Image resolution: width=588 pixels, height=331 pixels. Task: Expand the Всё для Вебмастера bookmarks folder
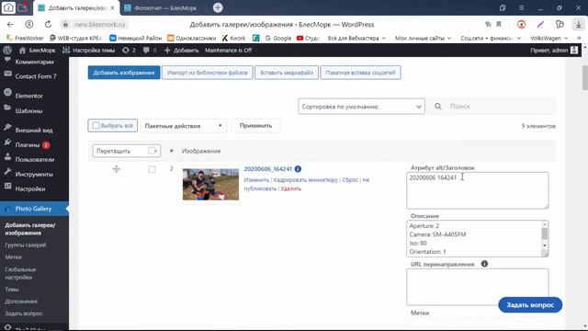(356, 38)
